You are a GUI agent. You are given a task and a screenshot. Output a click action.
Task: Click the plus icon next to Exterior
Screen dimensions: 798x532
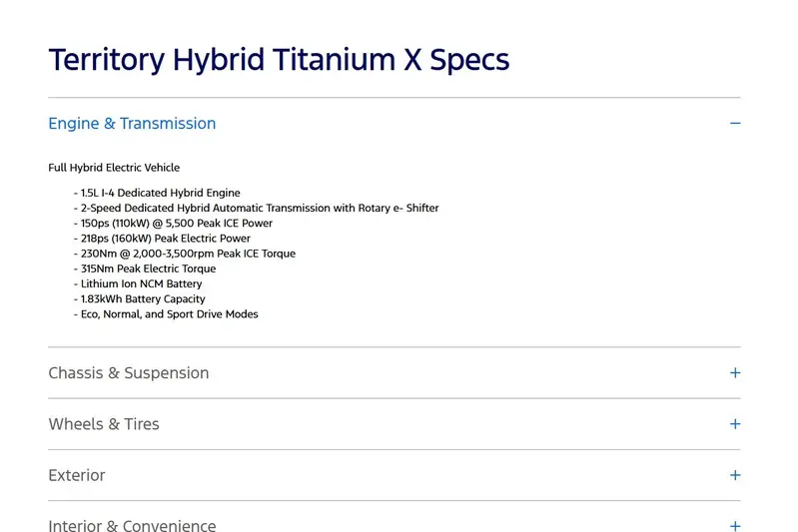click(x=735, y=475)
